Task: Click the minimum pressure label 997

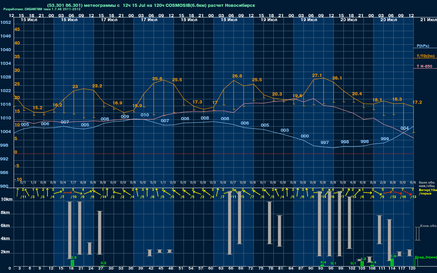Action: [x=325, y=143]
